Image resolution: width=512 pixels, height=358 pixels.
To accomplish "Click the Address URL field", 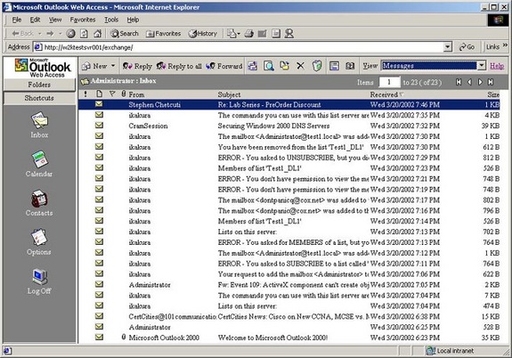I will coord(243,47).
